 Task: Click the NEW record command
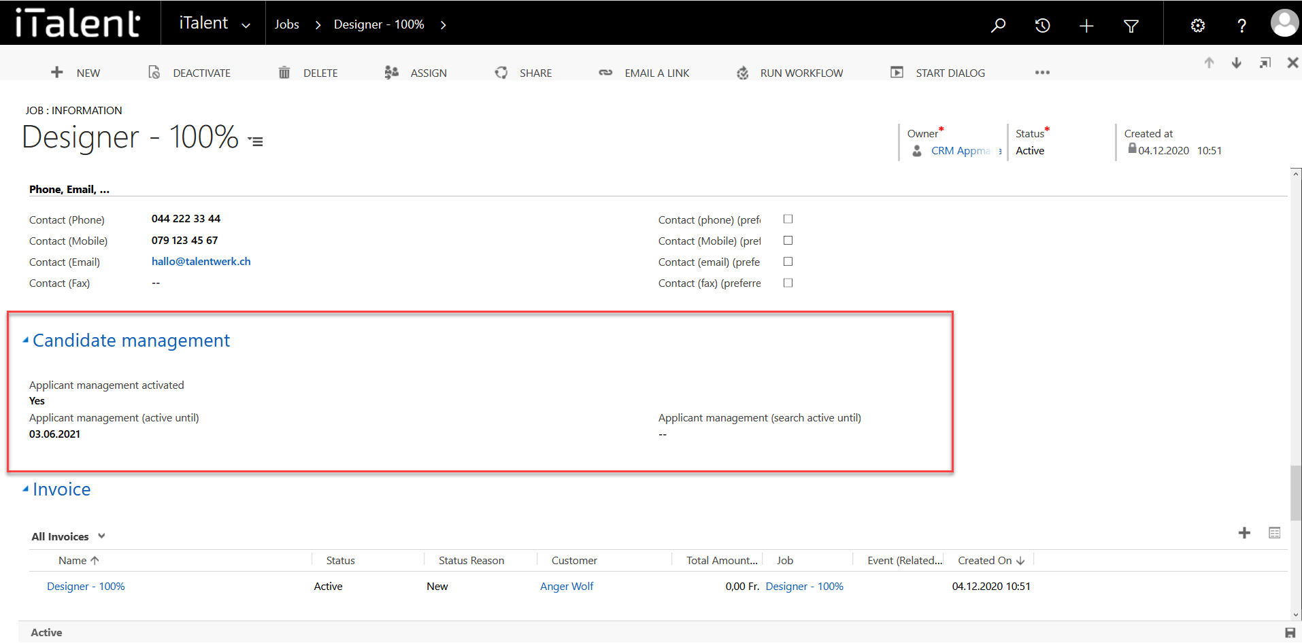coord(76,73)
